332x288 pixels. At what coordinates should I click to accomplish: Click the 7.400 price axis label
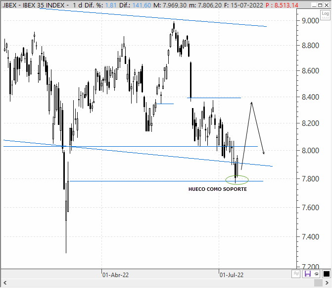[x=310, y=236]
